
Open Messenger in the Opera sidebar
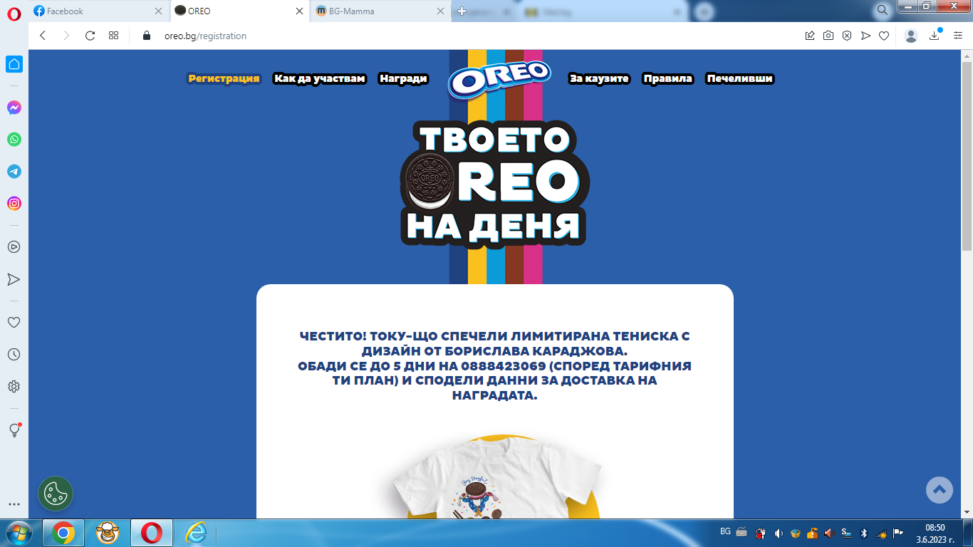pos(14,108)
